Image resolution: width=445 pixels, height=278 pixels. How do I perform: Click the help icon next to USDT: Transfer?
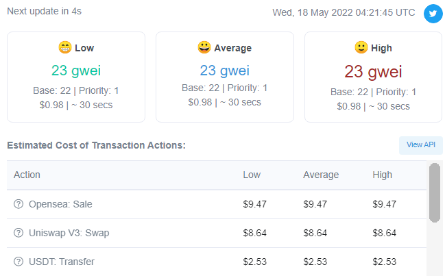click(x=19, y=262)
